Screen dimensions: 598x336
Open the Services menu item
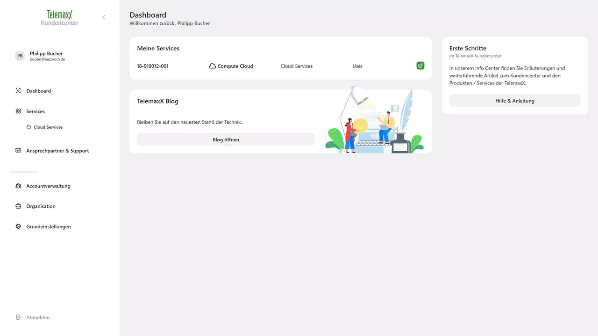[36, 111]
